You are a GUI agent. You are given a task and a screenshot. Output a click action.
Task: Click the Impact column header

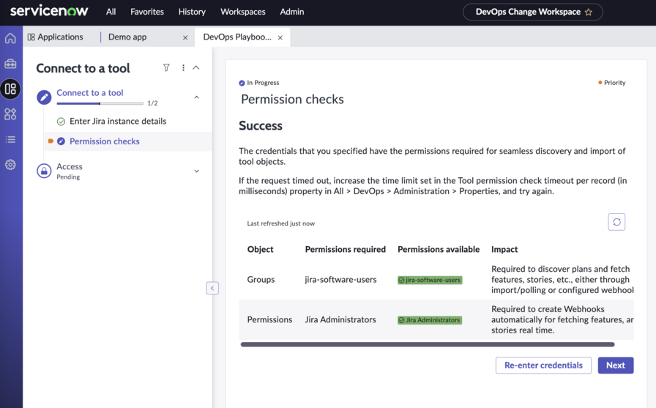[504, 249]
